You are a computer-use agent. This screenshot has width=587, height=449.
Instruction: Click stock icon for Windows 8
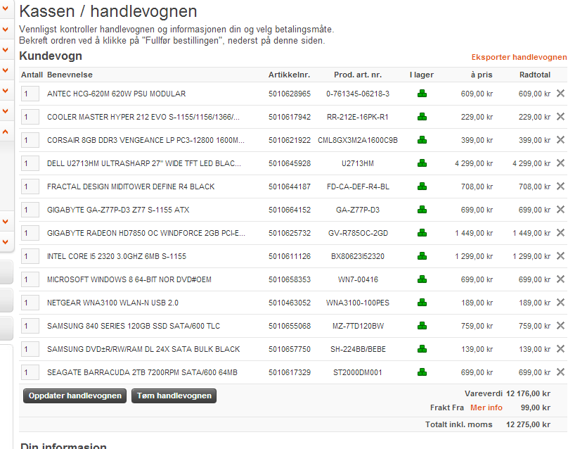(x=422, y=279)
